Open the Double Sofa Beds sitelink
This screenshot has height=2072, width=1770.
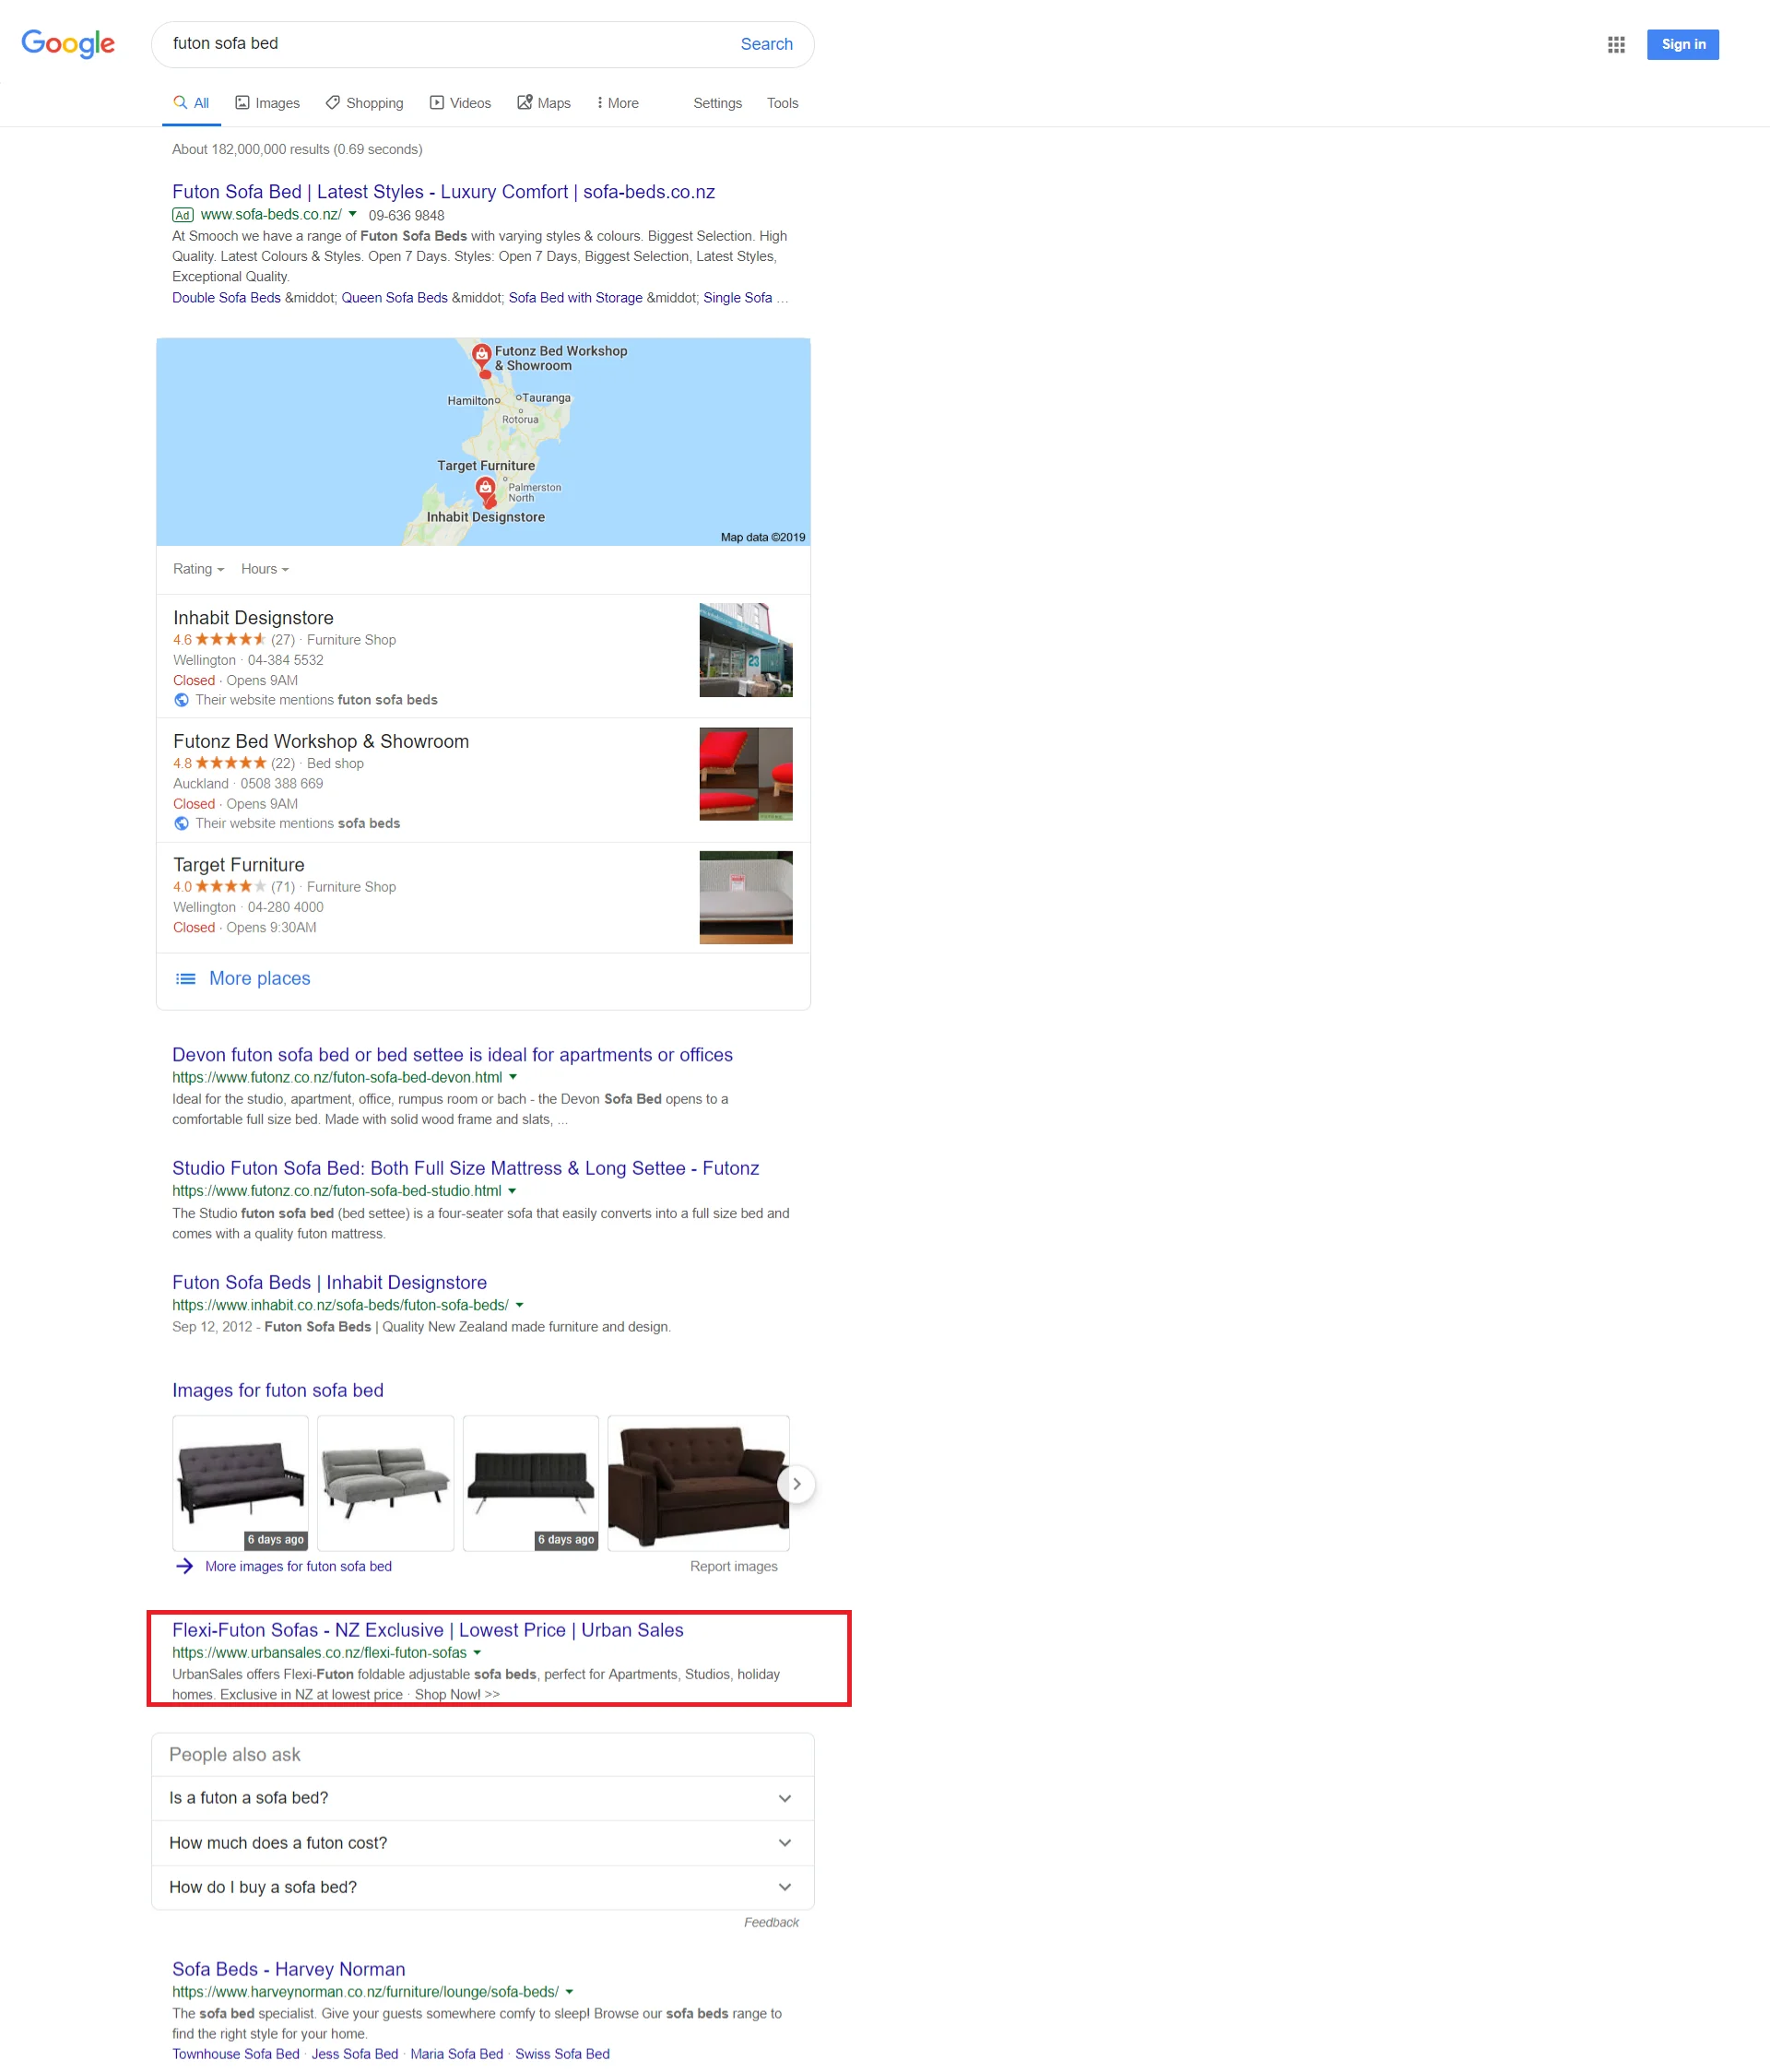pos(226,298)
